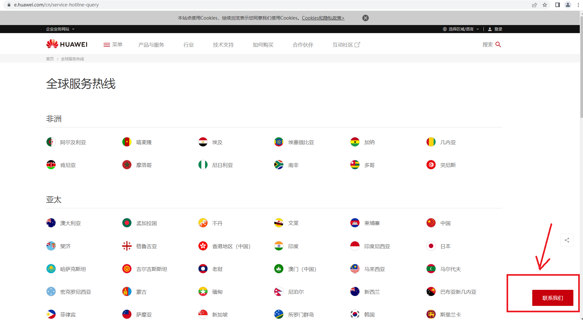Open the hamburger 菜单 menu

point(113,45)
